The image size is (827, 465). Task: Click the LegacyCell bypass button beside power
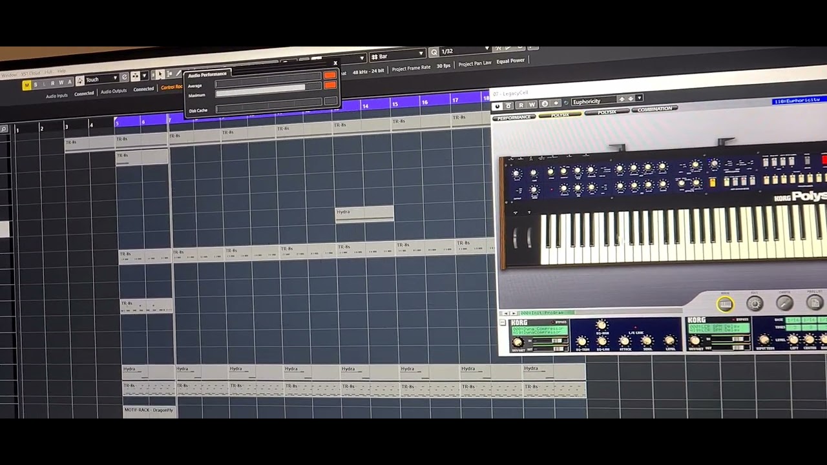point(508,106)
